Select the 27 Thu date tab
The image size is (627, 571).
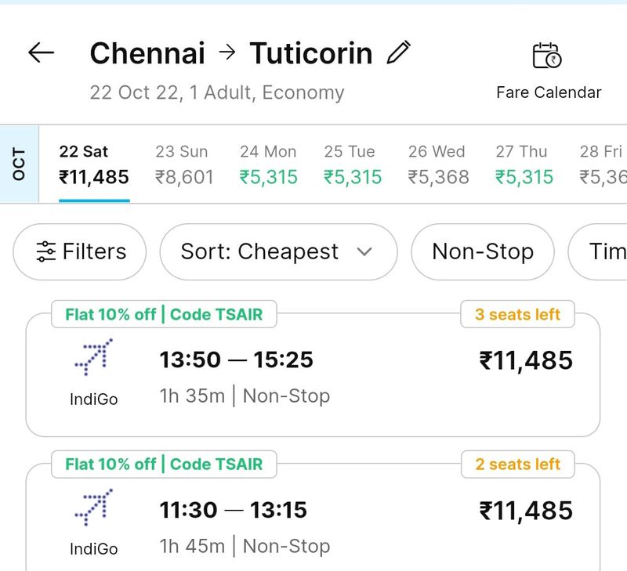(x=524, y=165)
